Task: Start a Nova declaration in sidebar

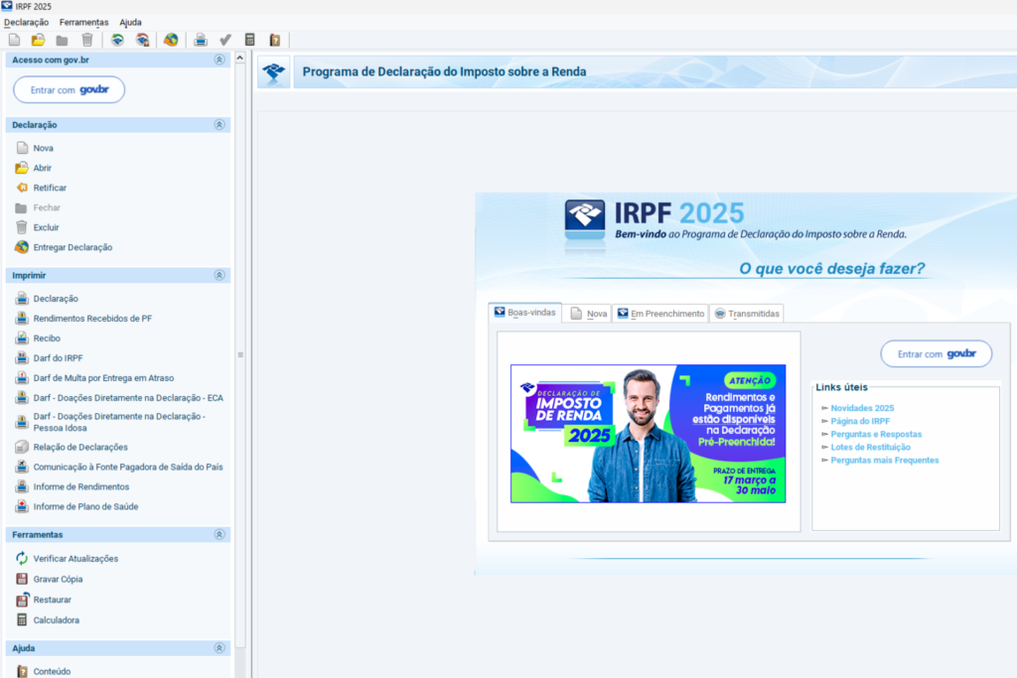Action: (44, 148)
